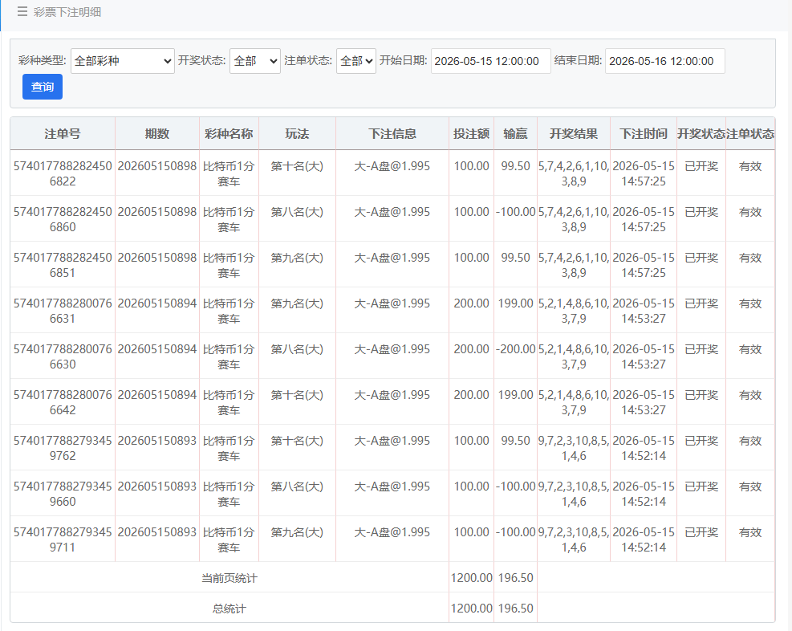The width and height of the screenshot is (792, 631).
Task: Click 有效 status in order 9762 row
Action: [x=750, y=441]
